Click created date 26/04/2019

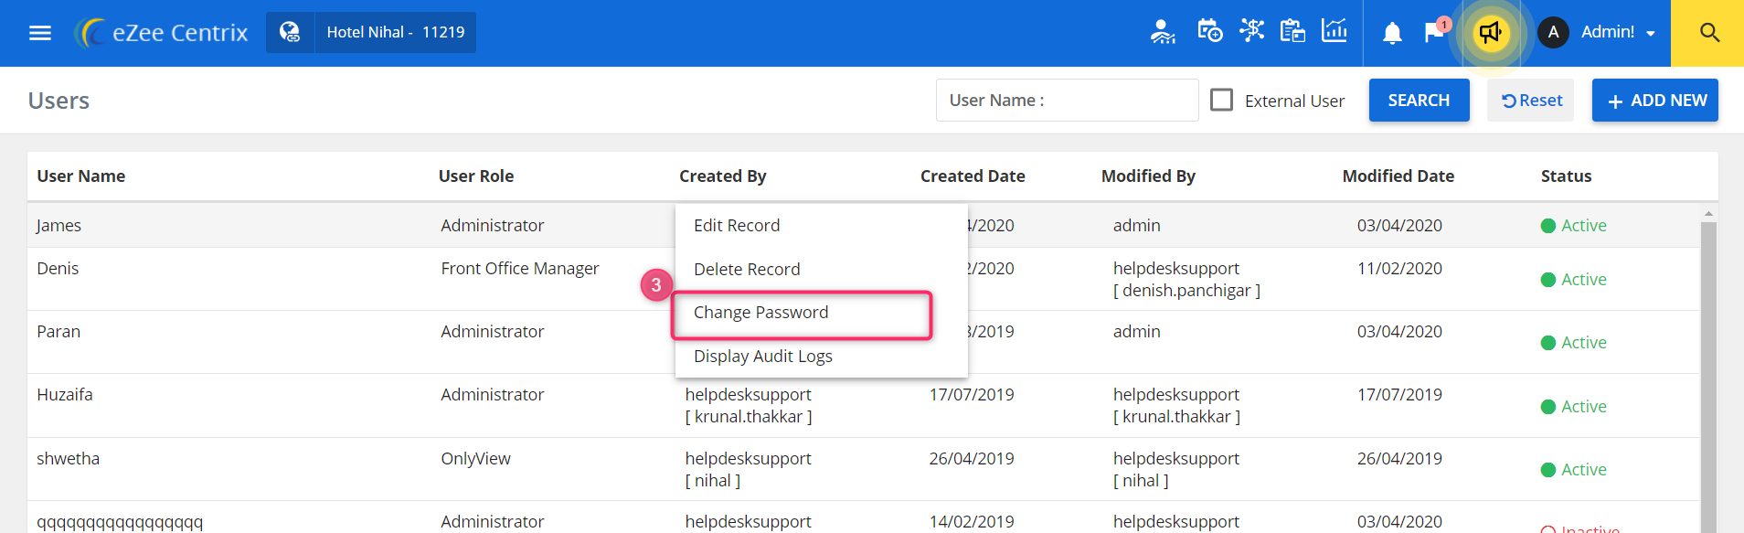(972, 458)
